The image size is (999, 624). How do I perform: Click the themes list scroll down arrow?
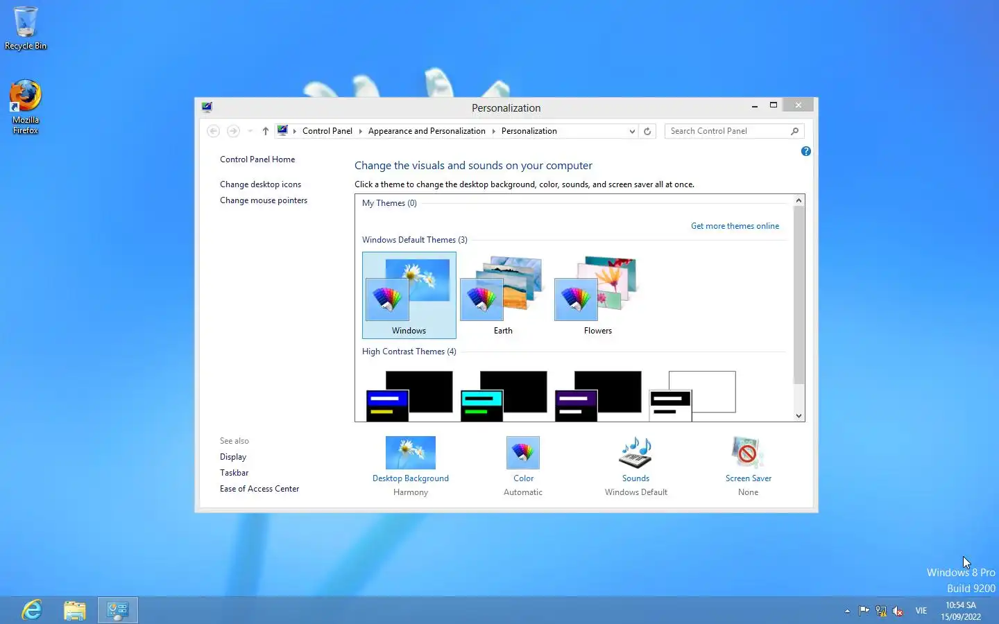click(x=799, y=416)
